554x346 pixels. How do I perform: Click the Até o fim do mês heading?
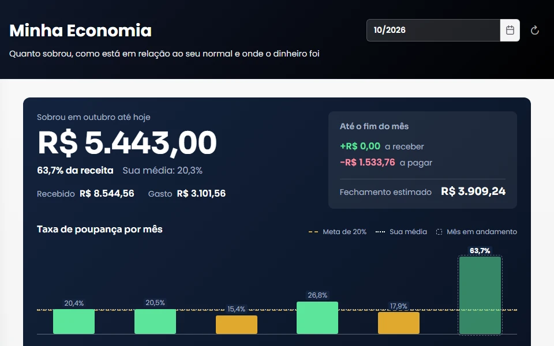point(374,126)
